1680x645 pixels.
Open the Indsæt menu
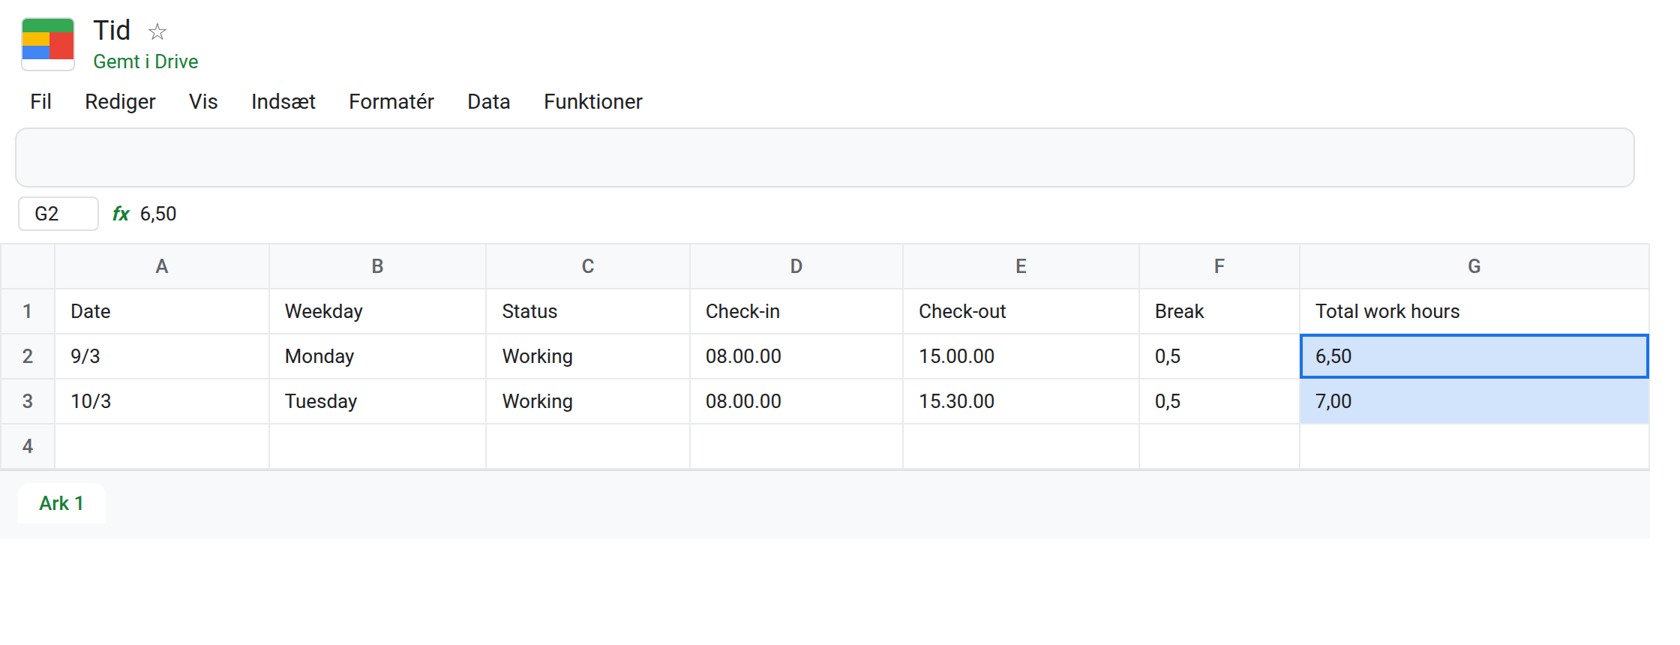pyautogui.click(x=283, y=101)
